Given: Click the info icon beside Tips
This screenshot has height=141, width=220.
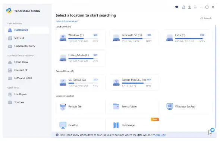Looking at the screenshot, I should (57, 135).
